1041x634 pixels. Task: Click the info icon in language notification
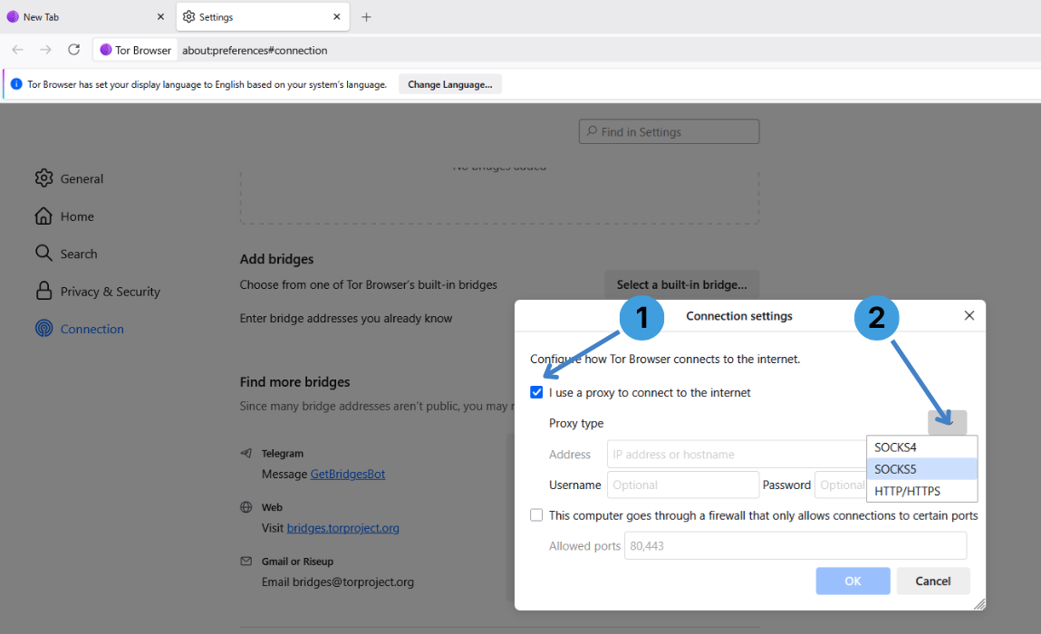tap(16, 84)
